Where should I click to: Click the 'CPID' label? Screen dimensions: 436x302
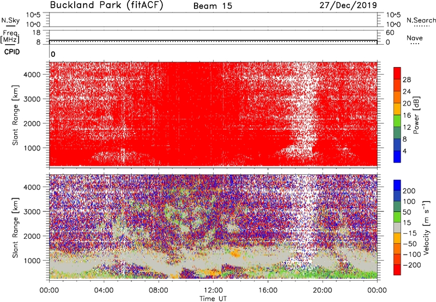click(x=12, y=52)
